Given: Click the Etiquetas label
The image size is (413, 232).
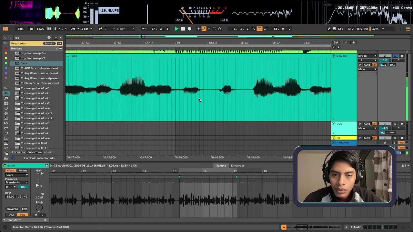Looking at the screenshot, I should [x=19, y=152].
